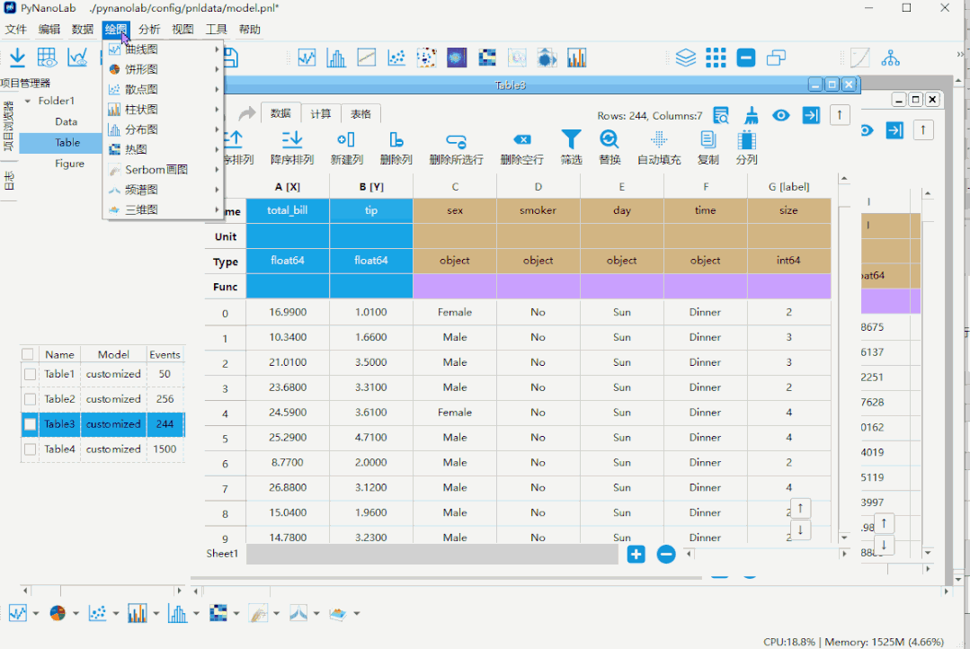This screenshot has width=970, height=649.
Task: Click the stacked layers icon in toolbar
Action: (685, 58)
